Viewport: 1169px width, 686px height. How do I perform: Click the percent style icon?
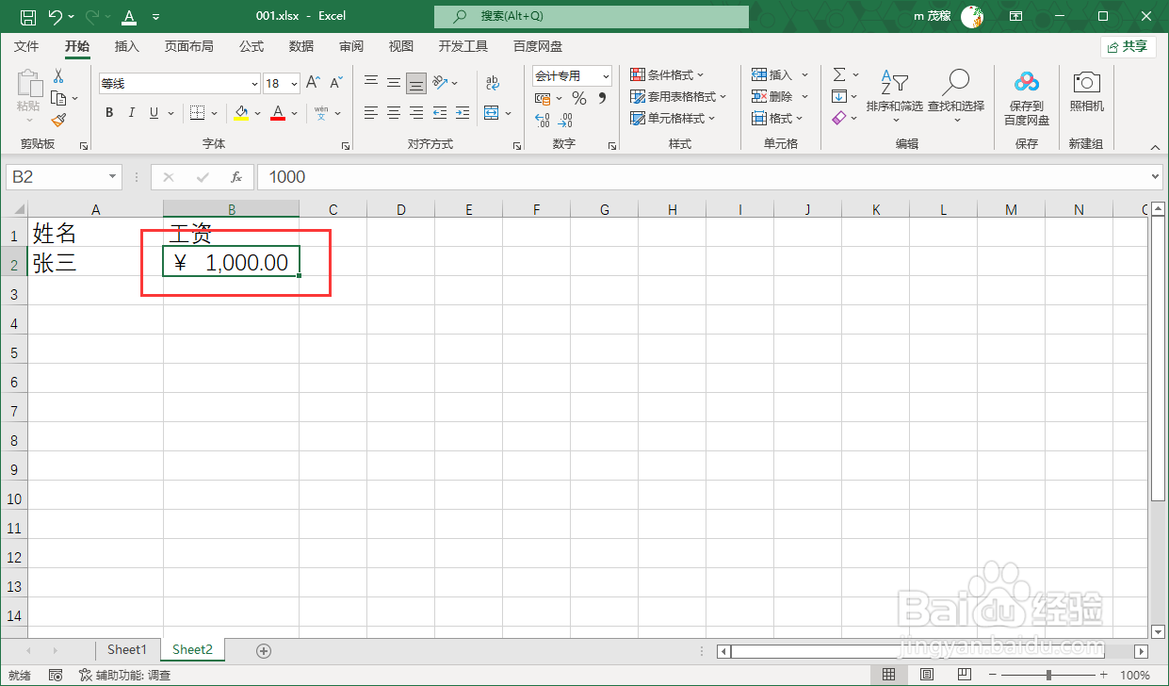(578, 97)
